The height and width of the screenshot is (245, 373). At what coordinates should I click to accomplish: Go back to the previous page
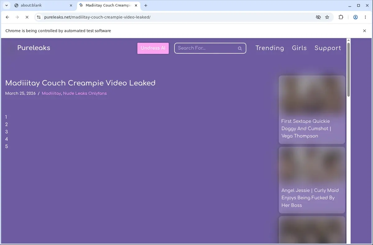pyautogui.click(x=7, y=17)
